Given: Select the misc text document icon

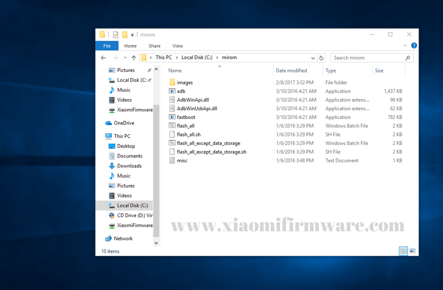Looking at the screenshot, I should click(x=172, y=161).
